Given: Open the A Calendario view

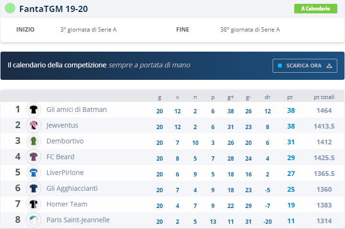Looking at the screenshot, I should coord(315,9).
